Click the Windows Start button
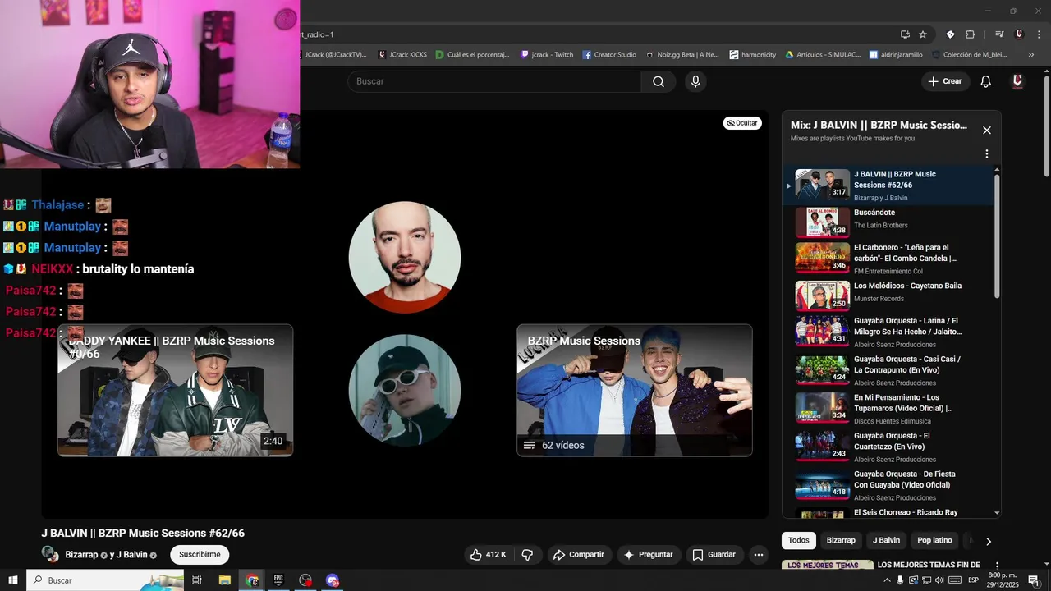Viewport: 1051px width, 591px height. tap(13, 580)
